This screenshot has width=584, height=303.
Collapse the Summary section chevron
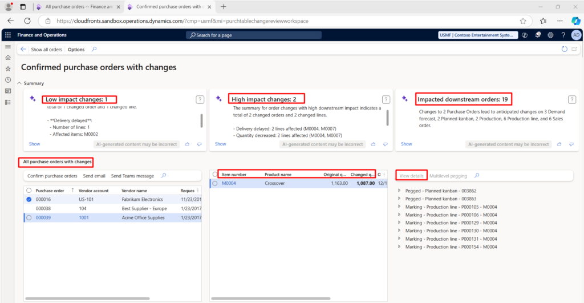[19, 83]
